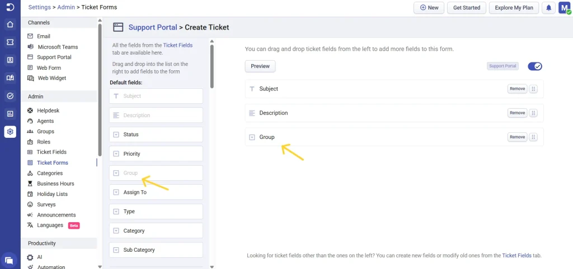
Task: Click the field list vertical scrollbar
Action: point(212,67)
